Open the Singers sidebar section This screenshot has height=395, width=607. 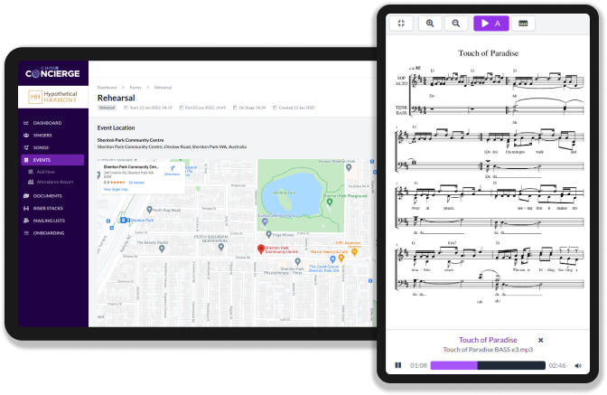coord(43,135)
